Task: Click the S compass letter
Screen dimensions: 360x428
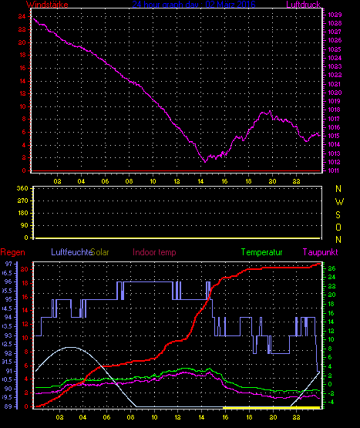Action: pos(338,215)
